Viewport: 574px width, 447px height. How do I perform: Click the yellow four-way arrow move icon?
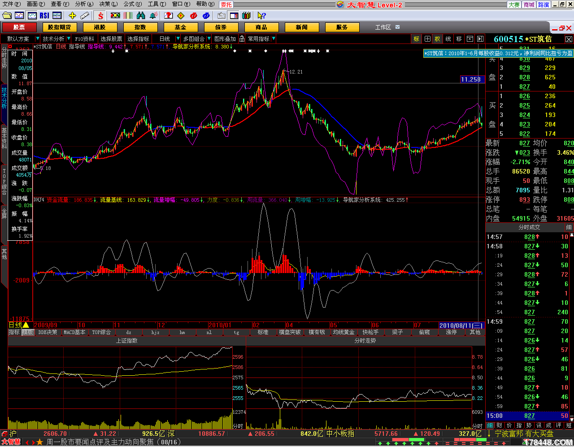(72, 16)
